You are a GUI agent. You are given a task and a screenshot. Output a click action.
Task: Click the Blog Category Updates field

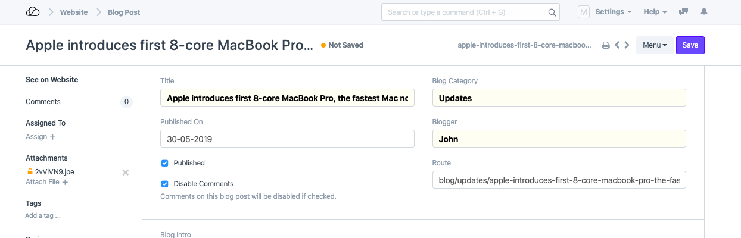click(559, 98)
